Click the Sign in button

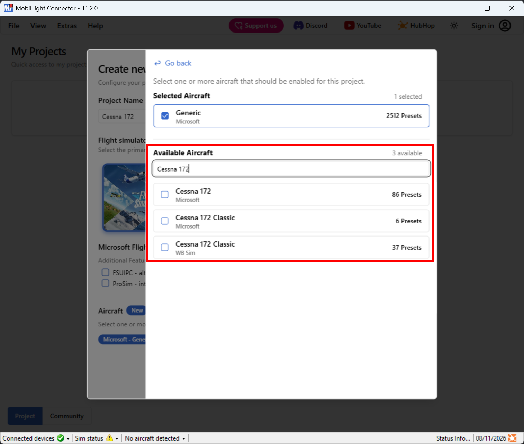[491, 26]
